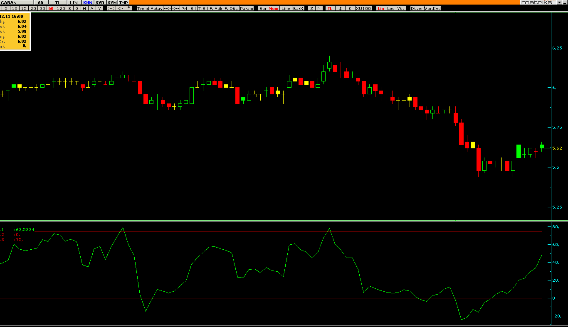Set scale to Log logarithmic
The image size is (568, 327).
coord(391,8)
